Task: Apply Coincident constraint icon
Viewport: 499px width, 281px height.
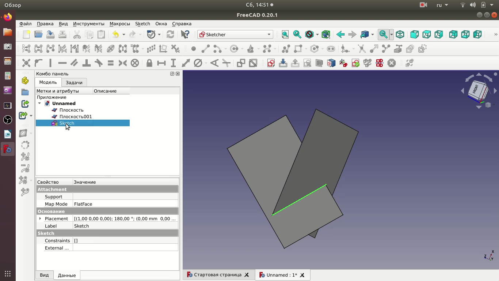Action: pyautogui.click(x=26, y=63)
